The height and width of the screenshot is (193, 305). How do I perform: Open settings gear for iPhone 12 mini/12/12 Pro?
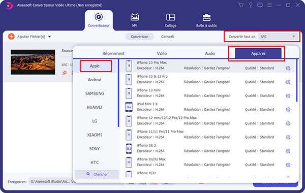[x=288, y=123]
